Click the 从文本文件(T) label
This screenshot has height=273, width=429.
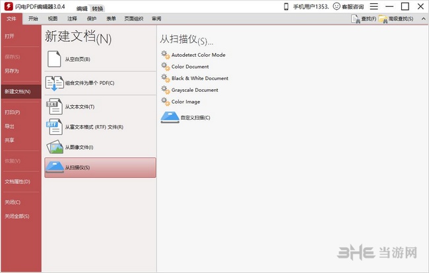pyautogui.click(x=80, y=106)
